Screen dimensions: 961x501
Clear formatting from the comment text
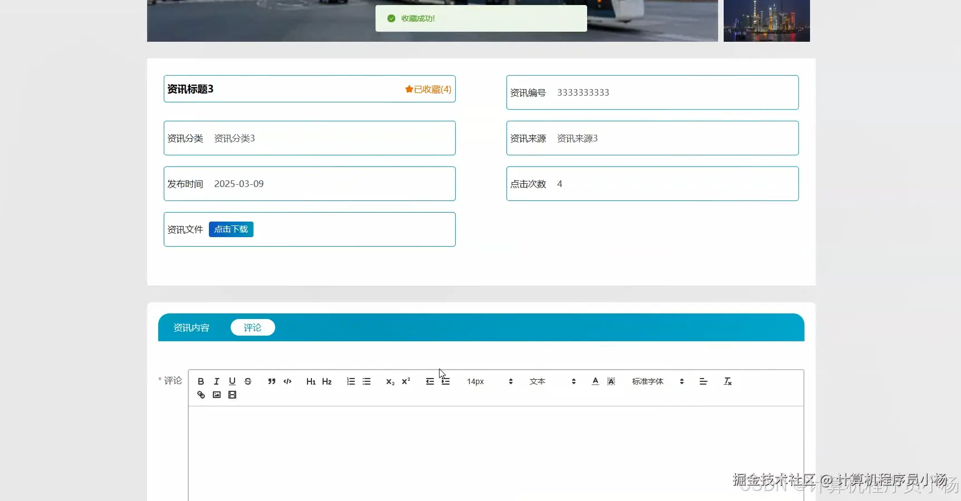[x=728, y=381]
